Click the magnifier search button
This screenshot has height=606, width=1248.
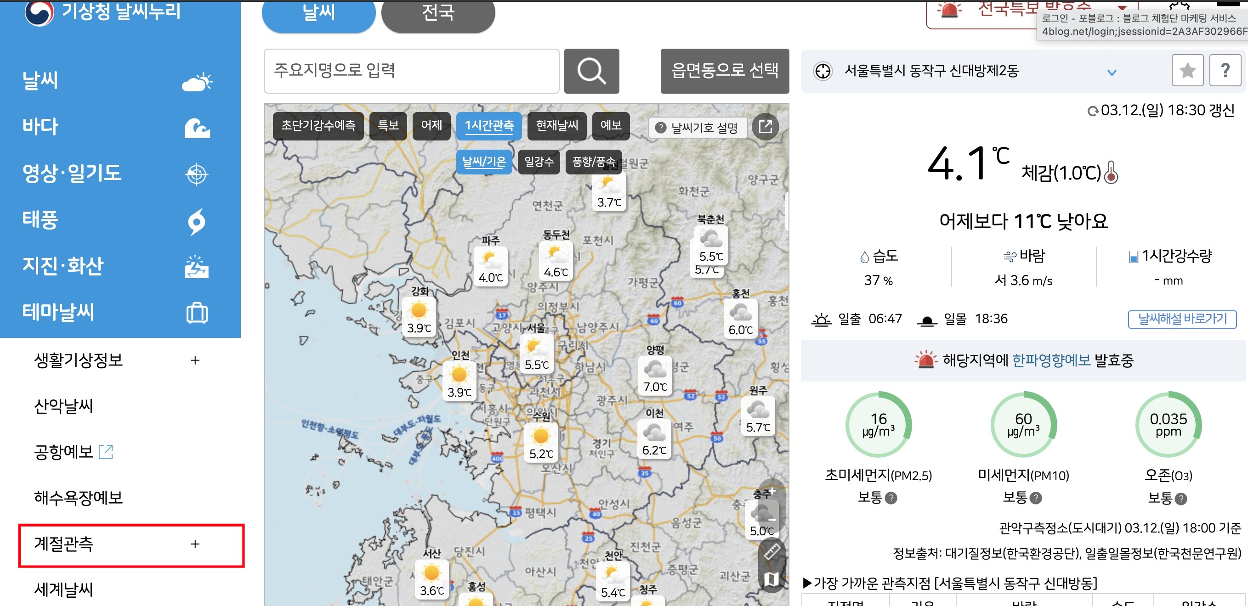(x=591, y=71)
